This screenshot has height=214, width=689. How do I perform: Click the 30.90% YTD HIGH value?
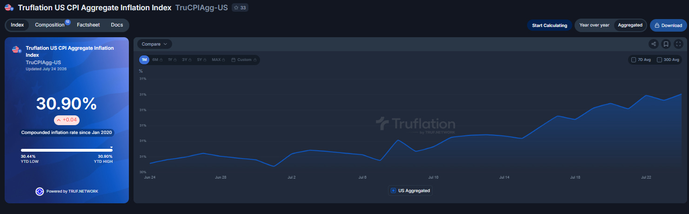click(105, 156)
